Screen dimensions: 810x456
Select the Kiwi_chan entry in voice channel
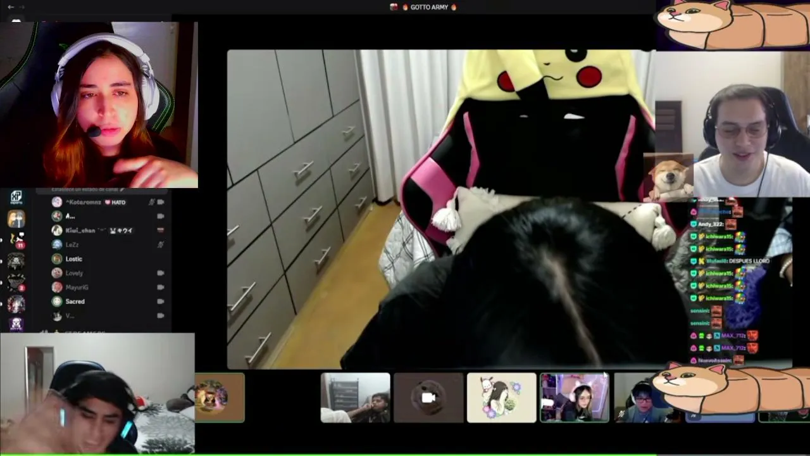(x=108, y=231)
